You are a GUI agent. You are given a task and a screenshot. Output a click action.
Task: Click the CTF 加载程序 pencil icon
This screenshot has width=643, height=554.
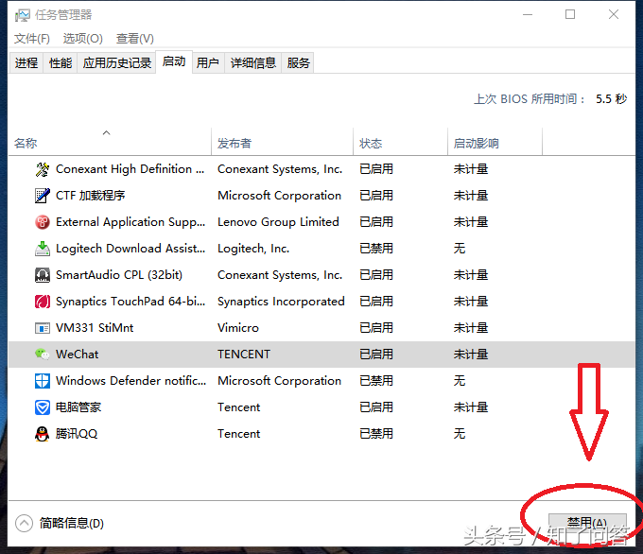43,196
